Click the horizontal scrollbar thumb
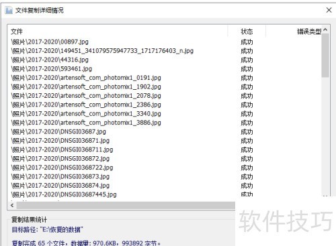The width and height of the screenshot is (336, 246). [126, 205]
